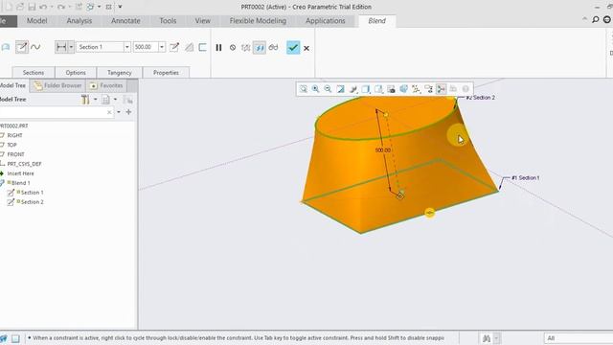The height and width of the screenshot is (345, 613).
Task: Click the plus icon beside search field
Action: coord(128,112)
